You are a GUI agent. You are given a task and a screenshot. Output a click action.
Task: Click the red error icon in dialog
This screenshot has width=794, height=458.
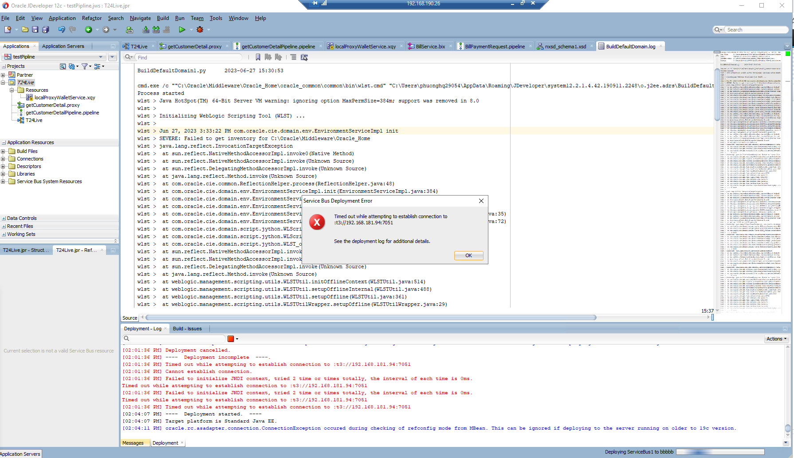click(317, 222)
